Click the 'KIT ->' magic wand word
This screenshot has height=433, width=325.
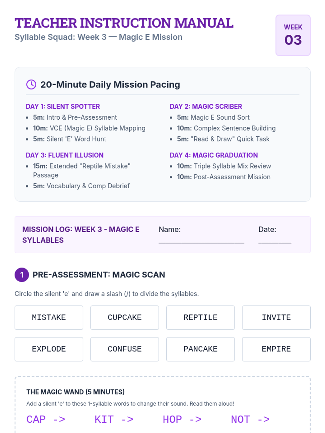click(114, 419)
